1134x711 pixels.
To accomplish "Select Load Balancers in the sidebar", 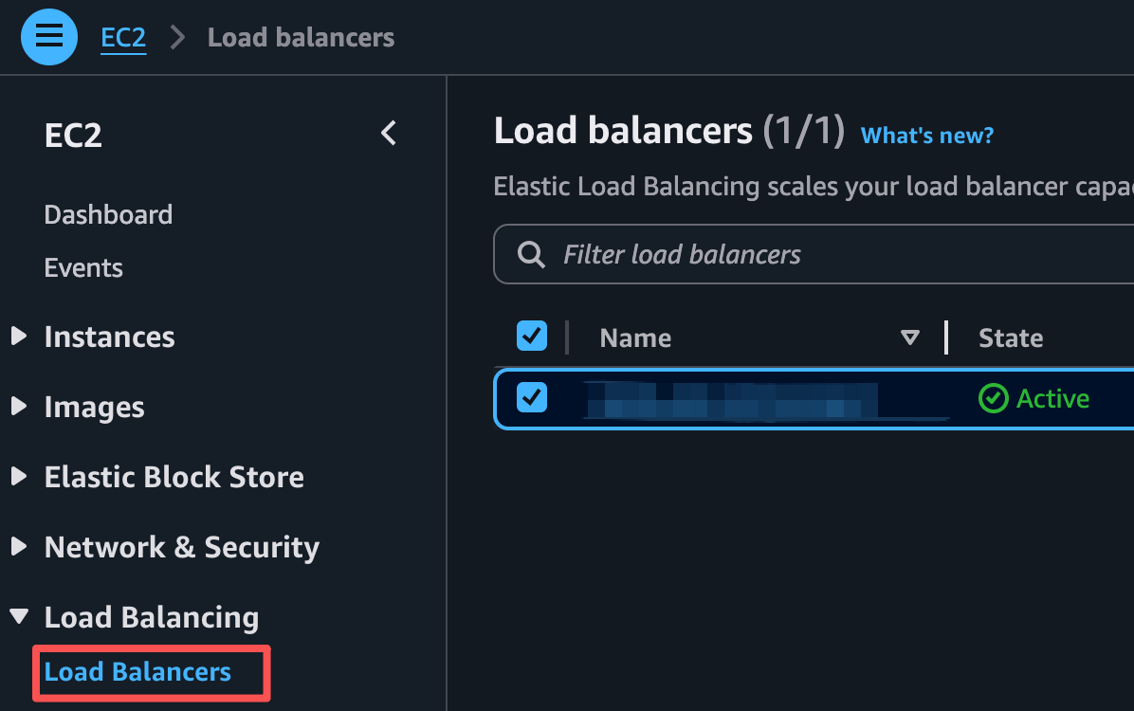I will click(137, 672).
